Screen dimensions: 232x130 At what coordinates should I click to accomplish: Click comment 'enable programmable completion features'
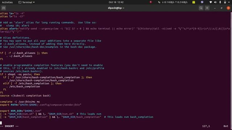[51, 65]
